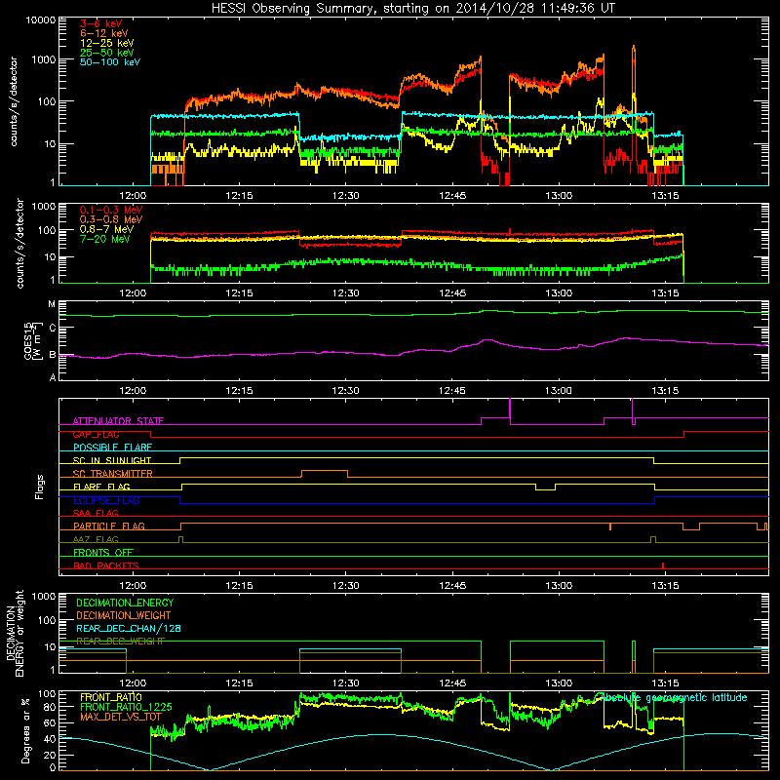Click the GOES15 vertical axis title
This screenshot has width=780, height=780.
click(x=32, y=340)
